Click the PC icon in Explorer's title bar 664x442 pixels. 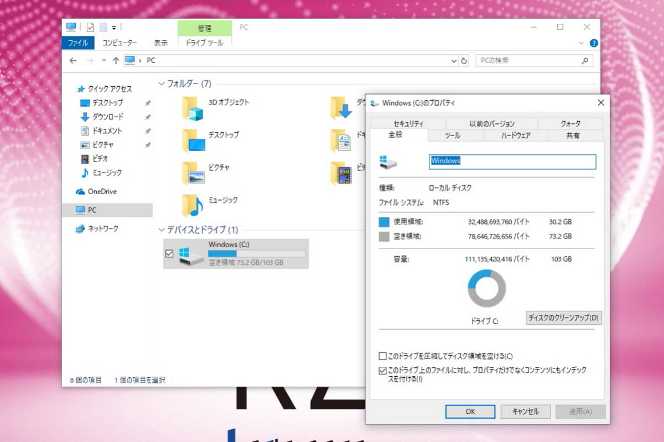coord(71,27)
